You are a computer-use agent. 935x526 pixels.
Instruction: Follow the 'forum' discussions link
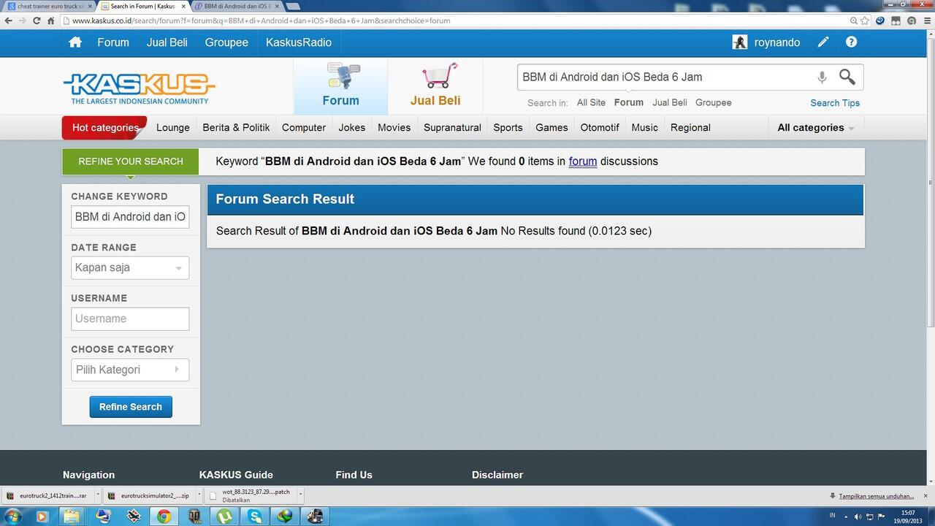(583, 161)
